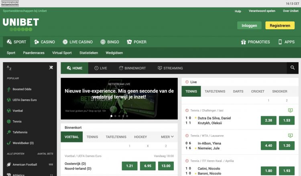Open the A-Z sports sorting icon
The width and height of the screenshot is (301, 176).
click(9, 68)
